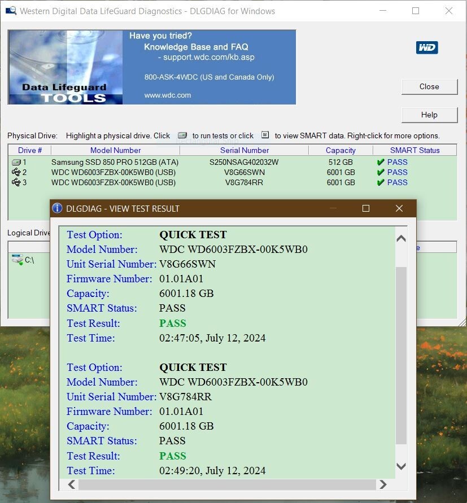Screen dimensions: 467x503
Task: Sort by Serial Number column header
Action: pos(244,150)
